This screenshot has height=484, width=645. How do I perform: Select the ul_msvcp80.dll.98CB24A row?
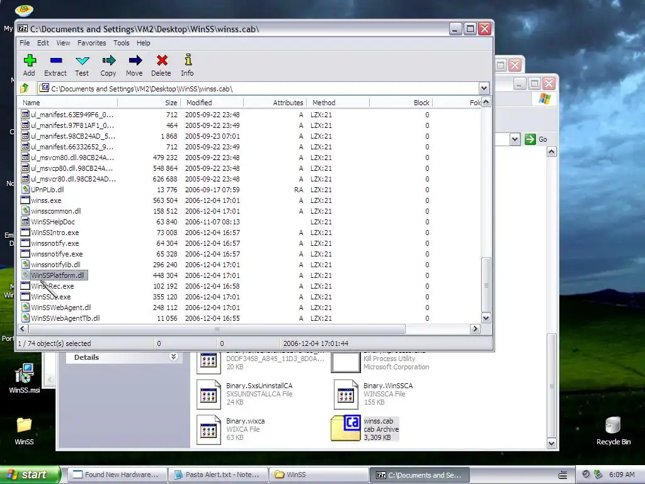coord(249,168)
